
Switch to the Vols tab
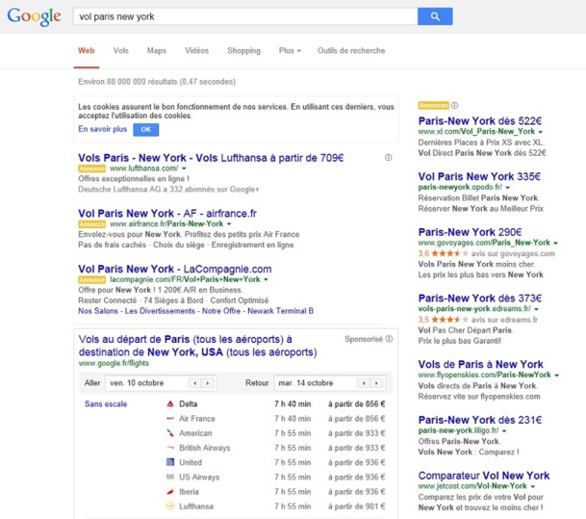[120, 50]
